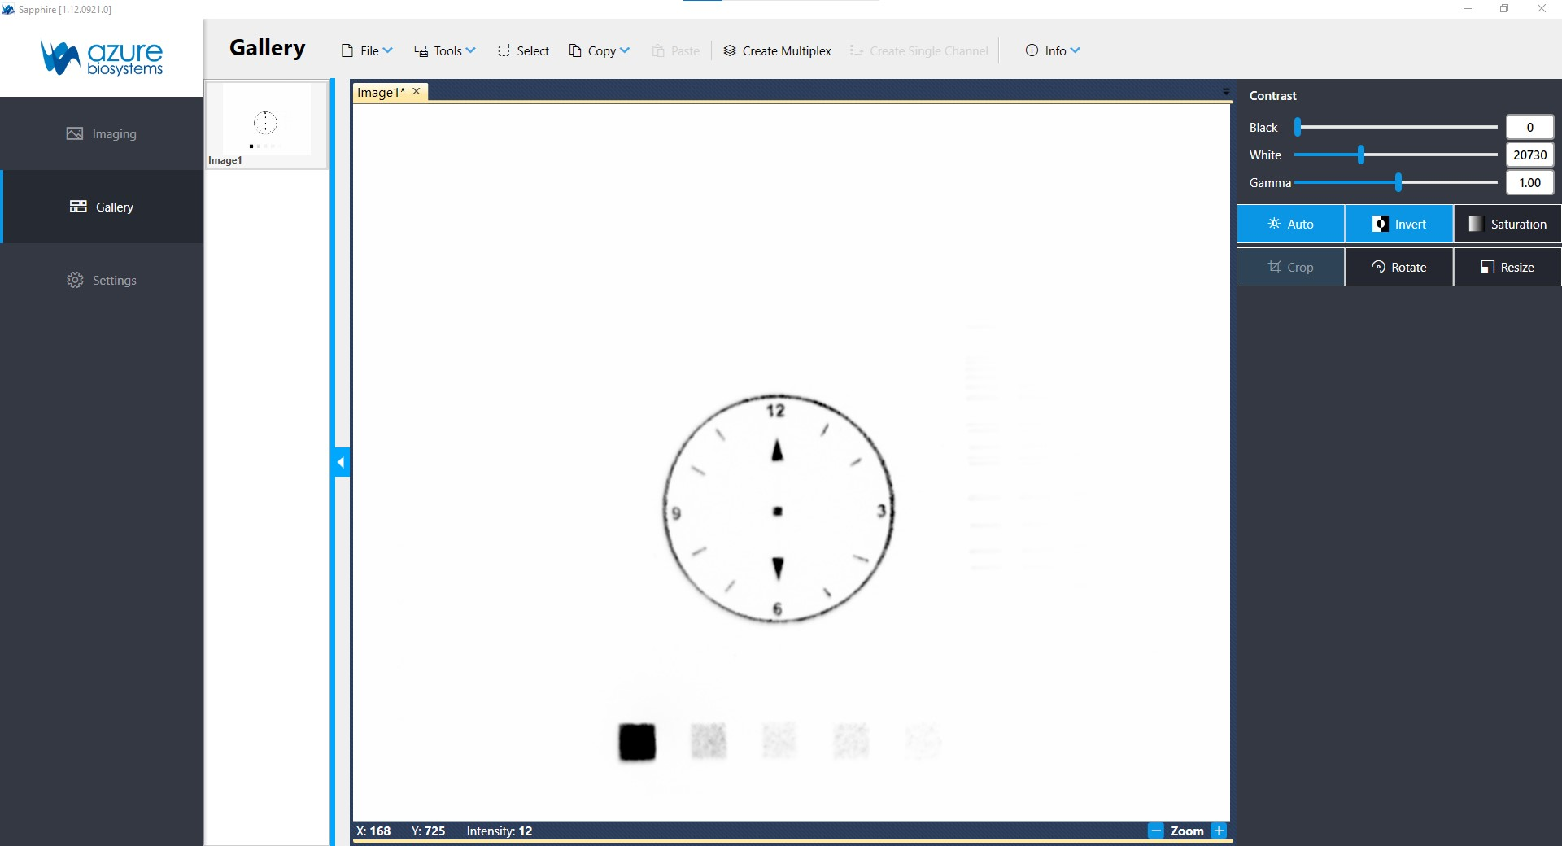
Task: Click the zoom out minus icon
Action: tap(1156, 831)
